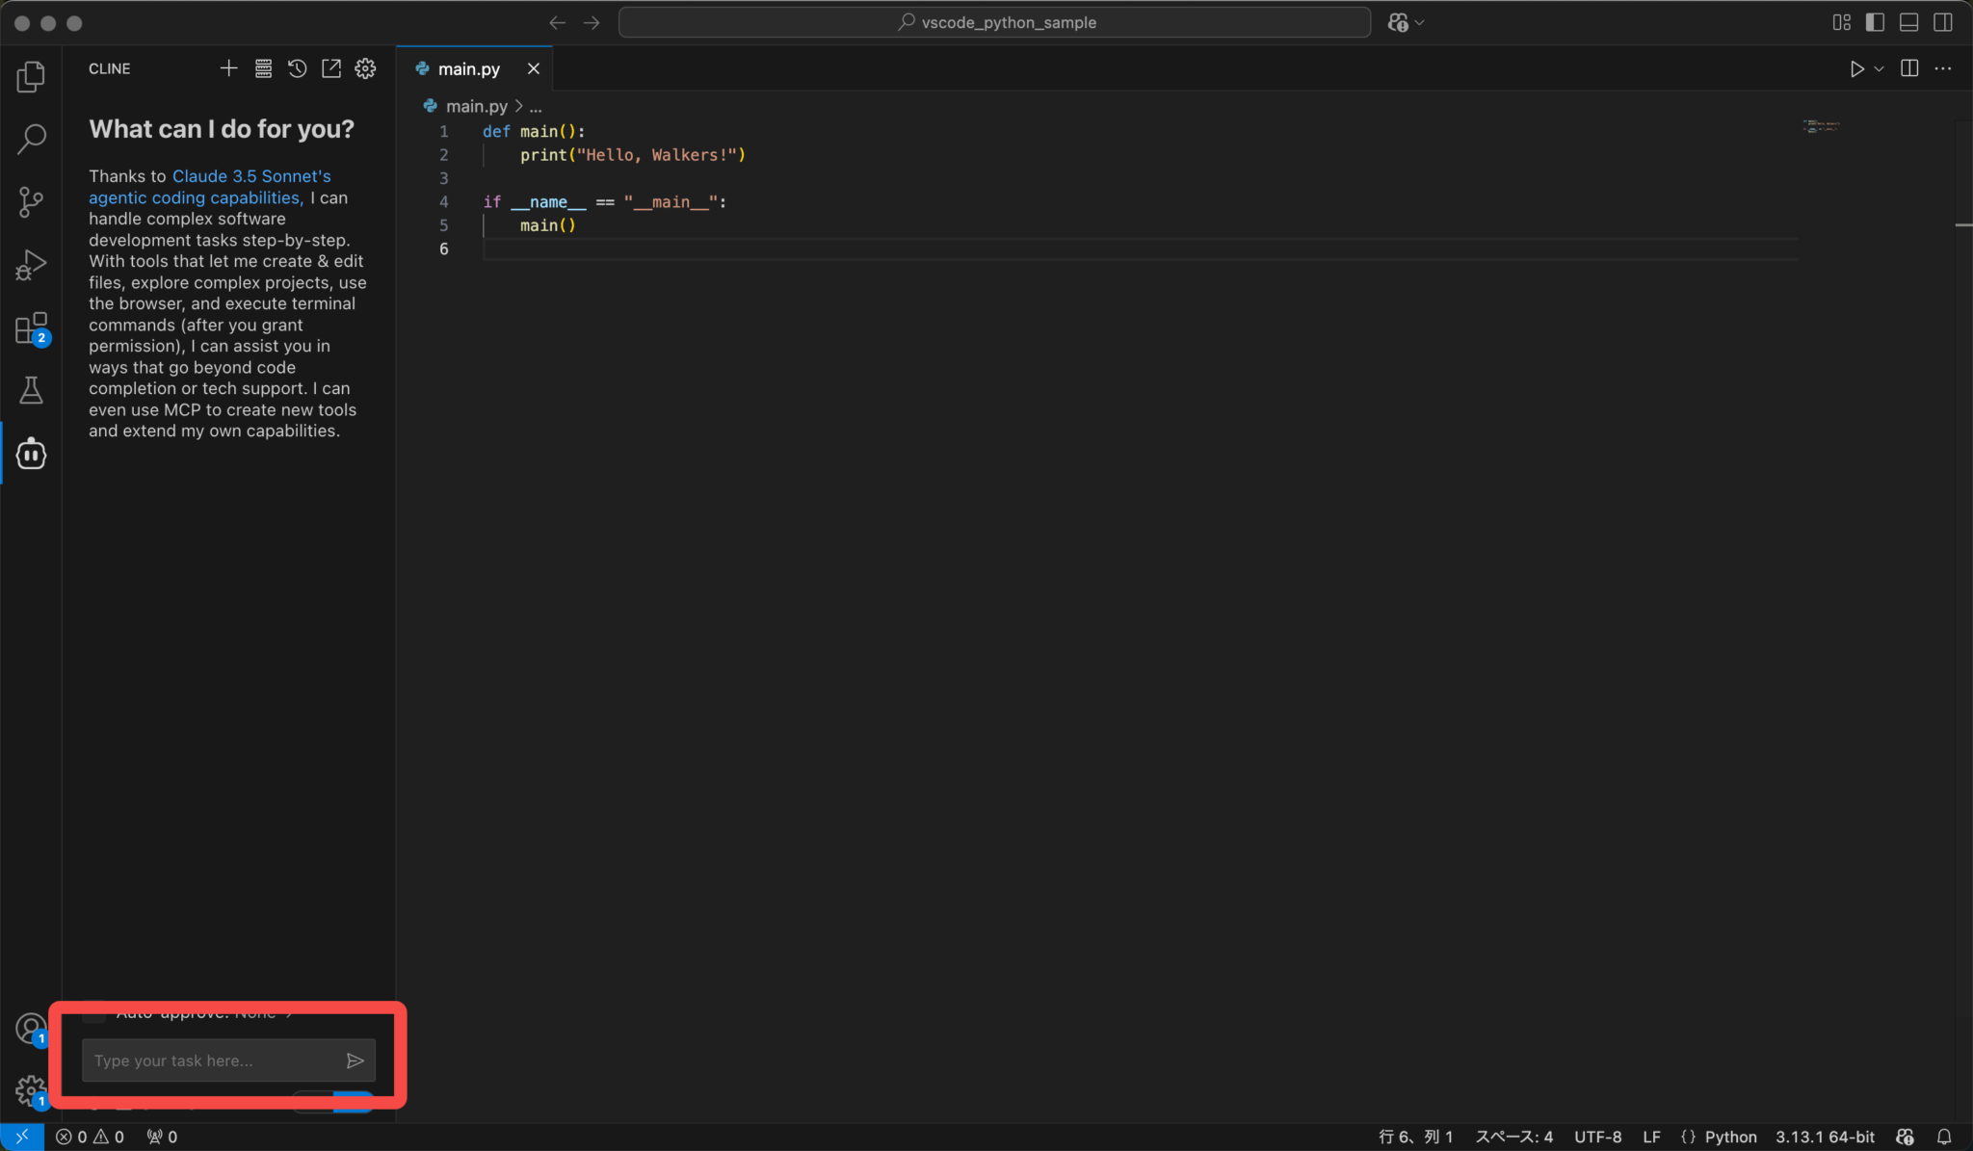
Task: Open Extensions view with badge 2
Action: coord(31,328)
